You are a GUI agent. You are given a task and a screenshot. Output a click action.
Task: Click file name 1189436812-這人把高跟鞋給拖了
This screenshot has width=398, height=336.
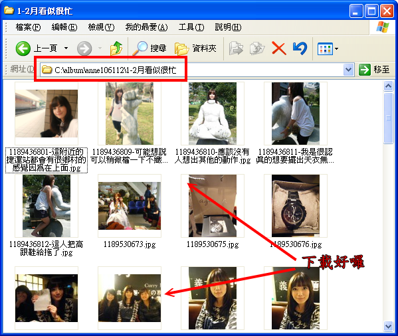point(47,248)
